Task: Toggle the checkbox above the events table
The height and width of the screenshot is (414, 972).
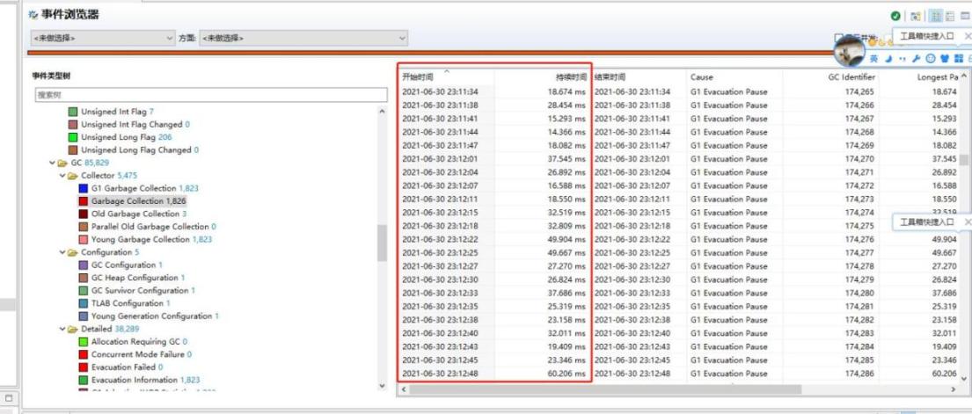Action: click(x=838, y=39)
